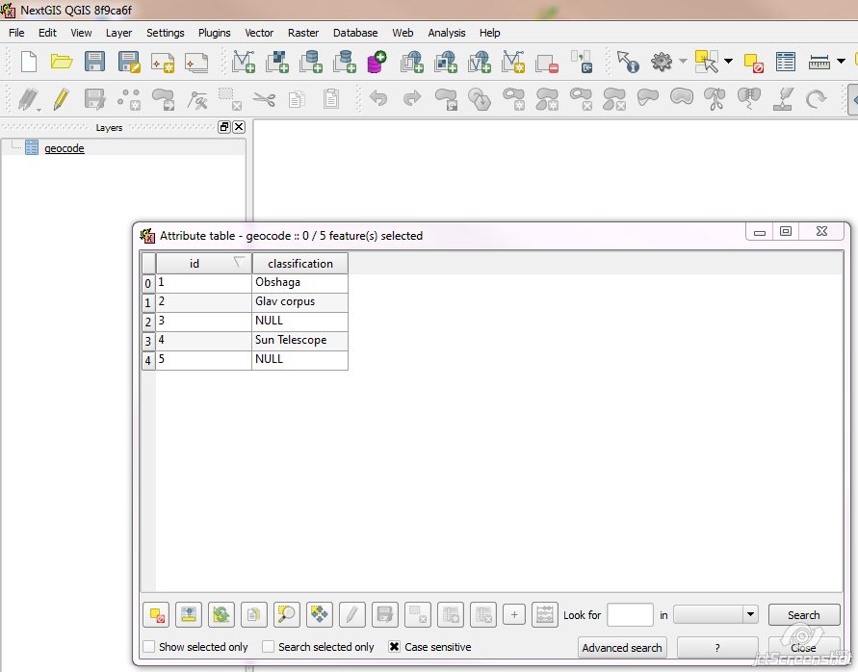Close the Layers panel with its X button

pyautogui.click(x=239, y=127)
